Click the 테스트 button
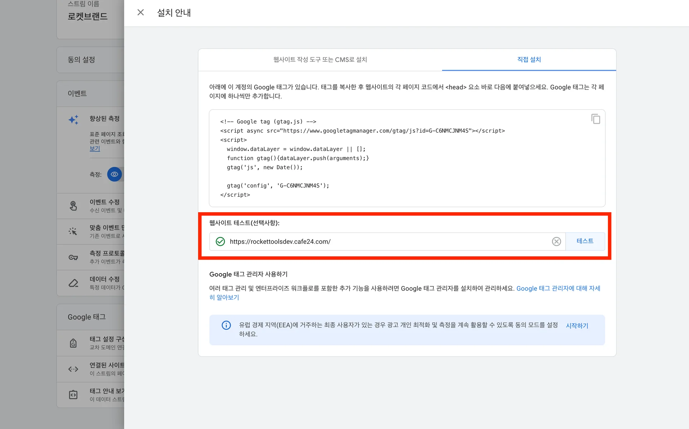689x429 pixels. coord(585,241)
